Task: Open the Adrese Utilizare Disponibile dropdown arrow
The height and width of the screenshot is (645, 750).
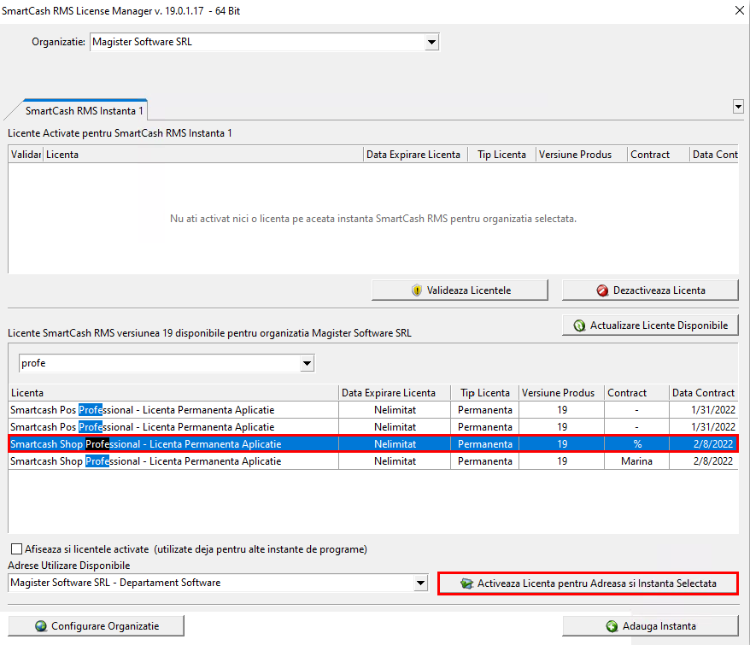Action: point(420,583)
